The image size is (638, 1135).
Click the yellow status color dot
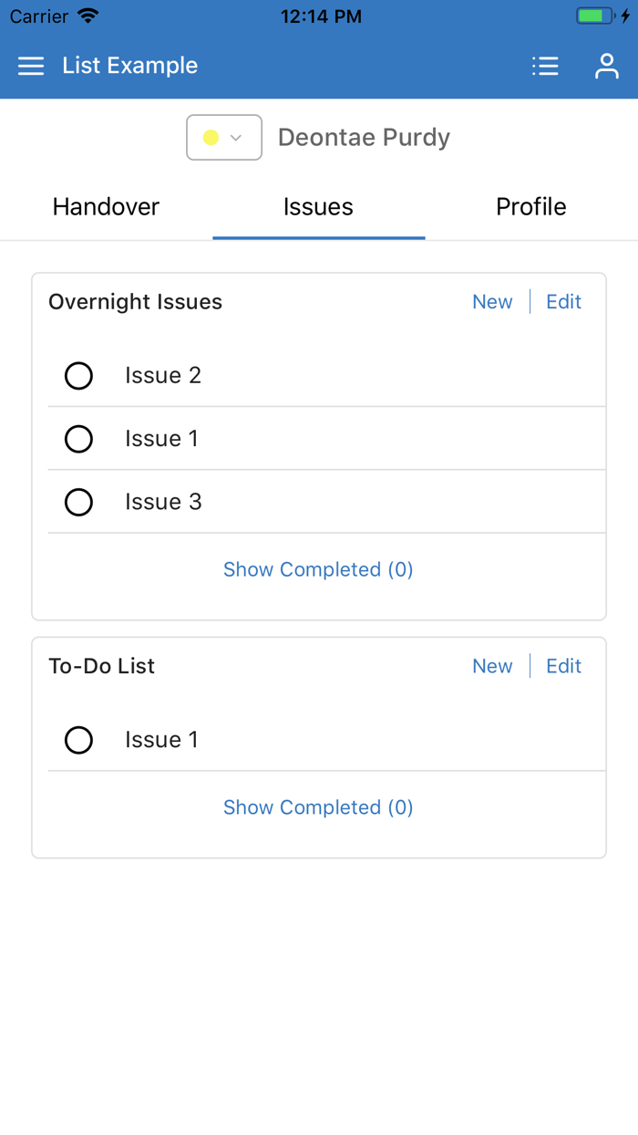pos(211,138)
